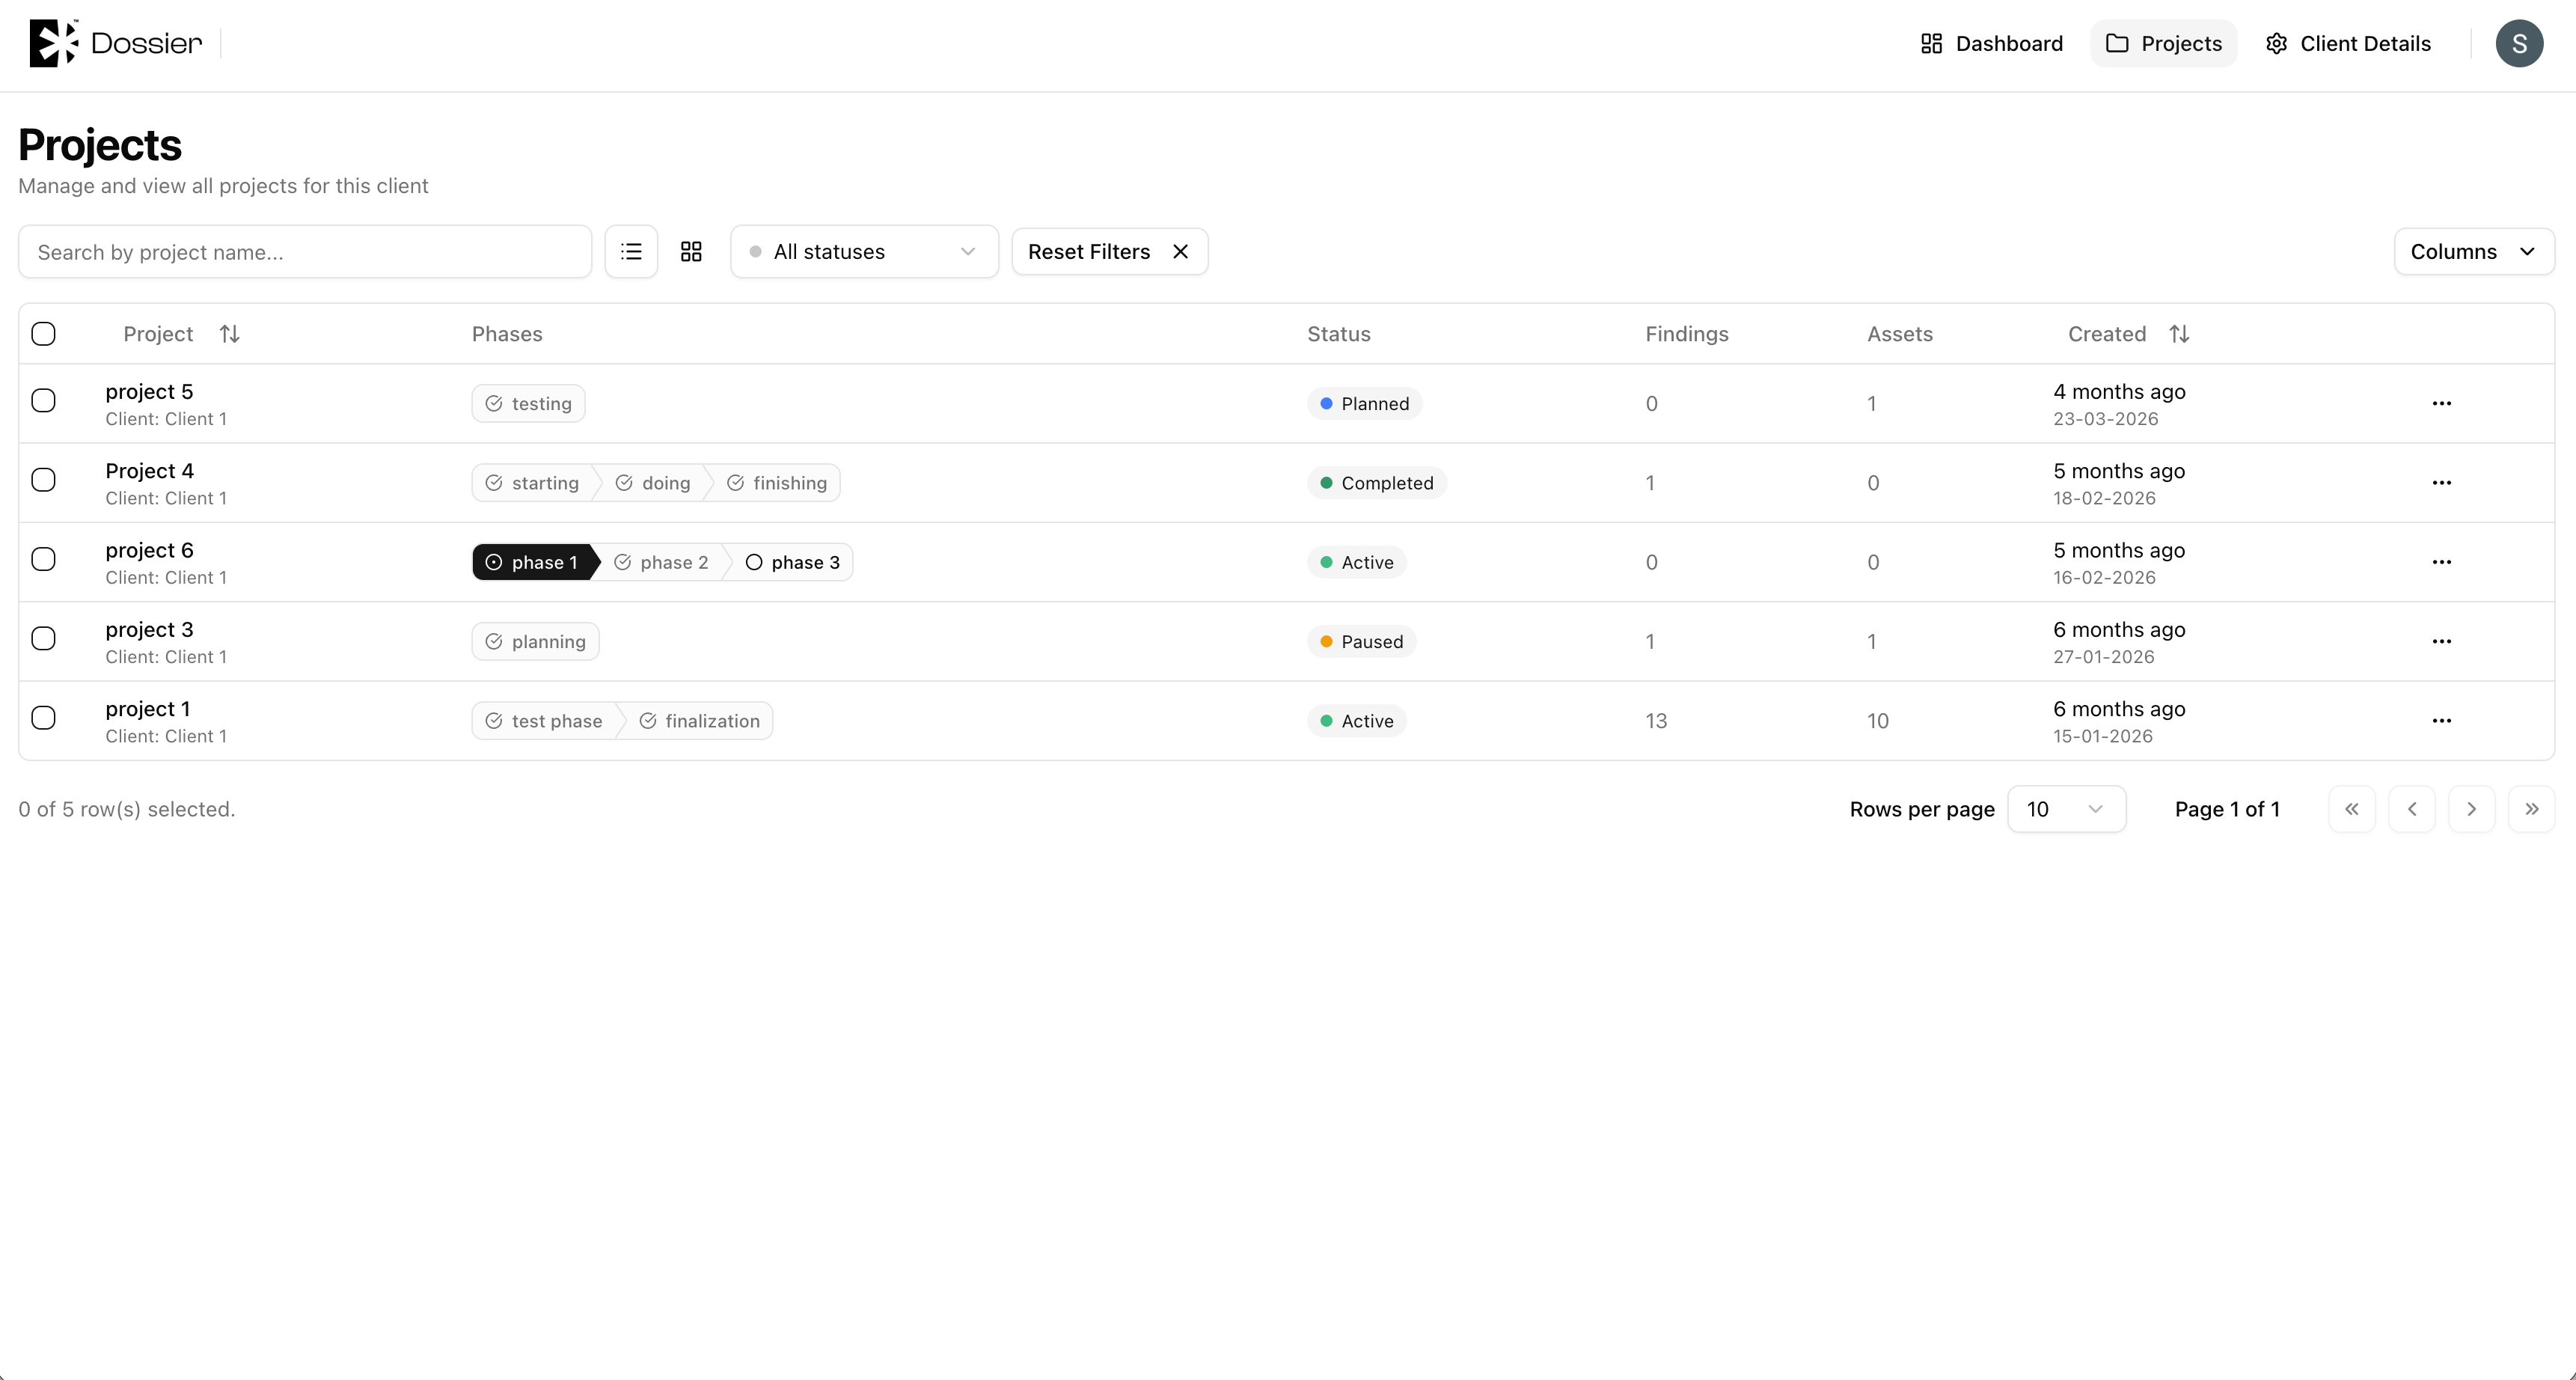
Task: Open actions menu for project 5
Action: (2441, 404)
